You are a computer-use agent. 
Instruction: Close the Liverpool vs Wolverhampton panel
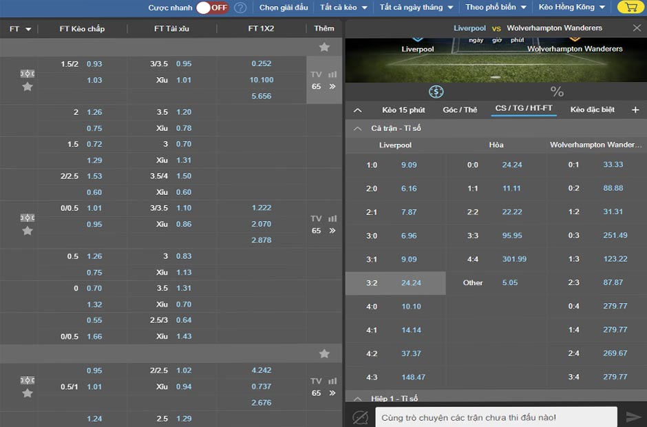tap(637, 28)
